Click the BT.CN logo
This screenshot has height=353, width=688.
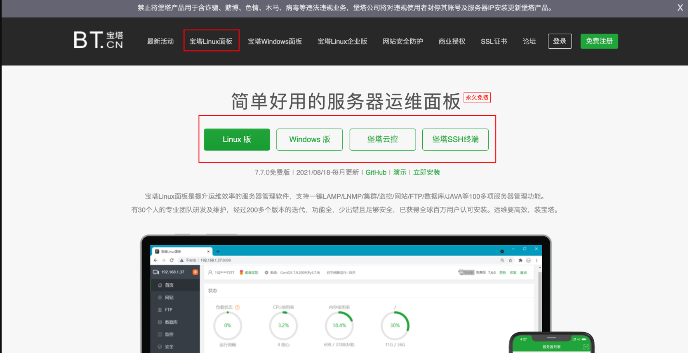pos(98,40)
